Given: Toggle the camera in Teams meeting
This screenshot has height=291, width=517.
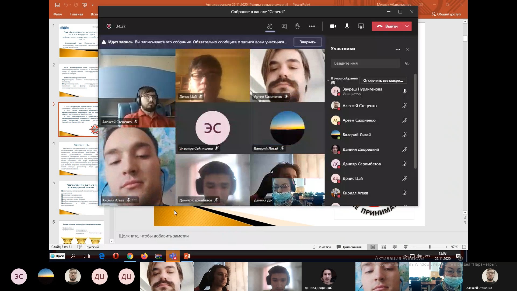Looking at the screenshot, I should [333, 26].
